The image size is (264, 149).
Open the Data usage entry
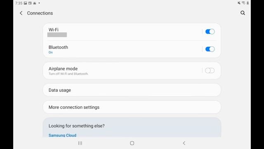pyautogui.click(x=132, y=90)
